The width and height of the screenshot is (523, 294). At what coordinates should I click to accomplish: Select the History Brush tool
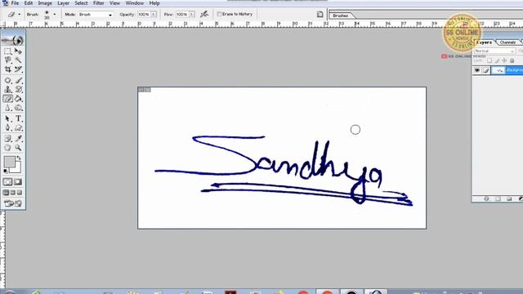tap(18, 89)
